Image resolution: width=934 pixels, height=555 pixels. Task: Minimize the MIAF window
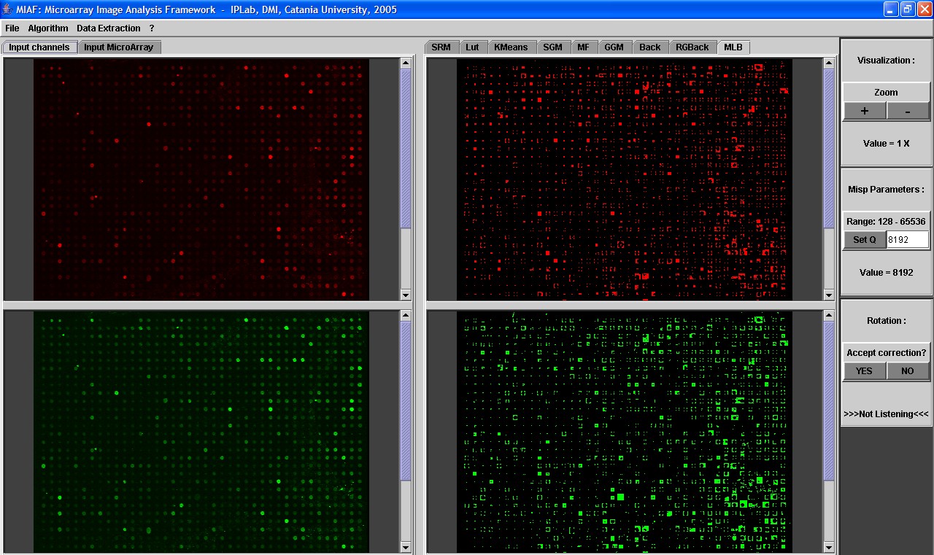(x=891, y=9)
